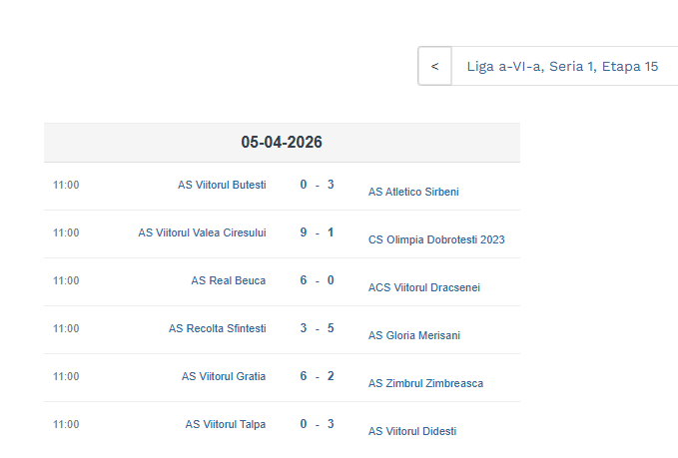Click the 0 - 3 Butesti match score
Screen dimensions: 678x458
pos(317,185)
